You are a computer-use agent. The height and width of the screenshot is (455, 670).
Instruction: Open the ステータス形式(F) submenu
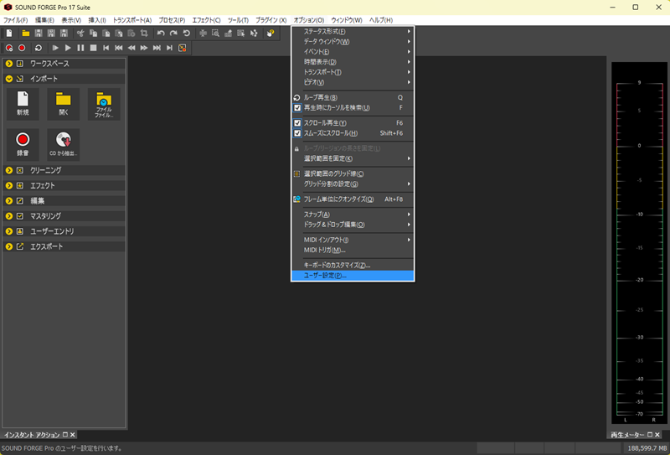click(x=353, y=31)
